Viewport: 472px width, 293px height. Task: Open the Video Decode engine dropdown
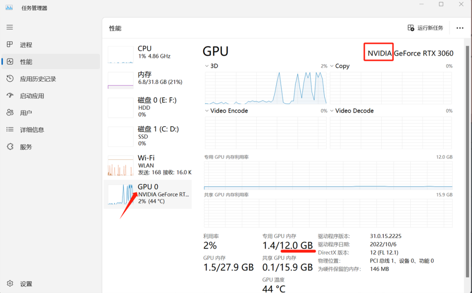(332, 111)
